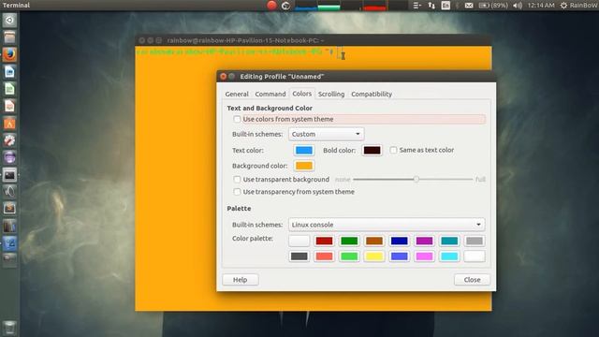Click the Close button in profile dialog
This screenshot has height=337, width=599.
pyautogui.click(x=472, y=280)
